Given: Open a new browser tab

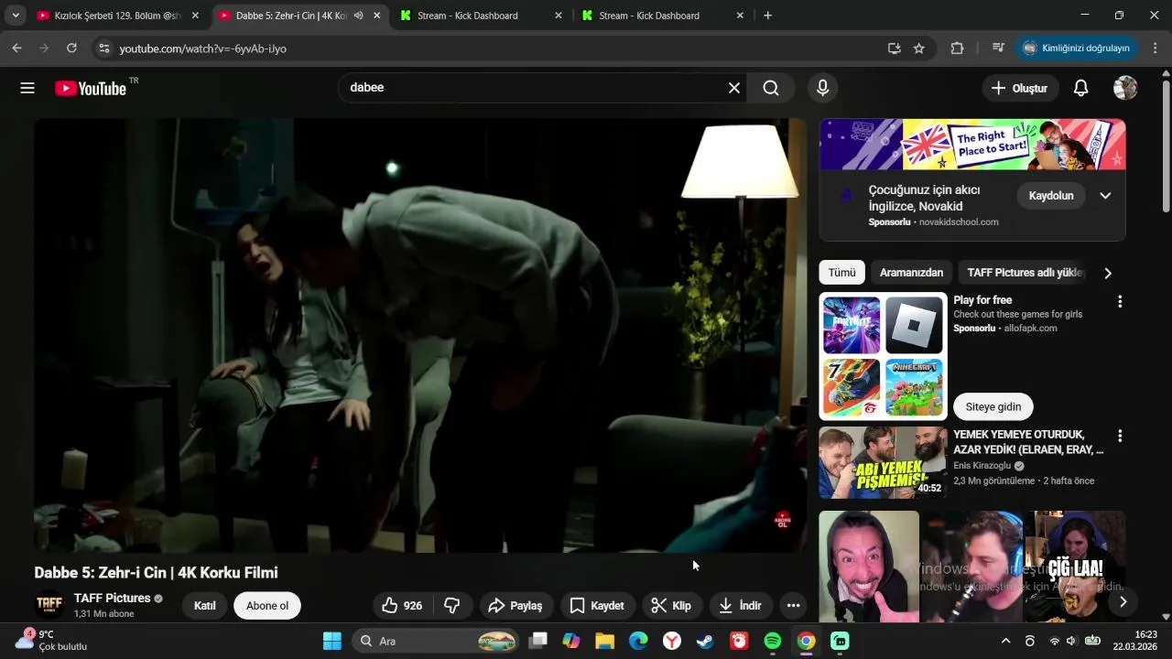Looking at the screenshot, I should (767, 16).
